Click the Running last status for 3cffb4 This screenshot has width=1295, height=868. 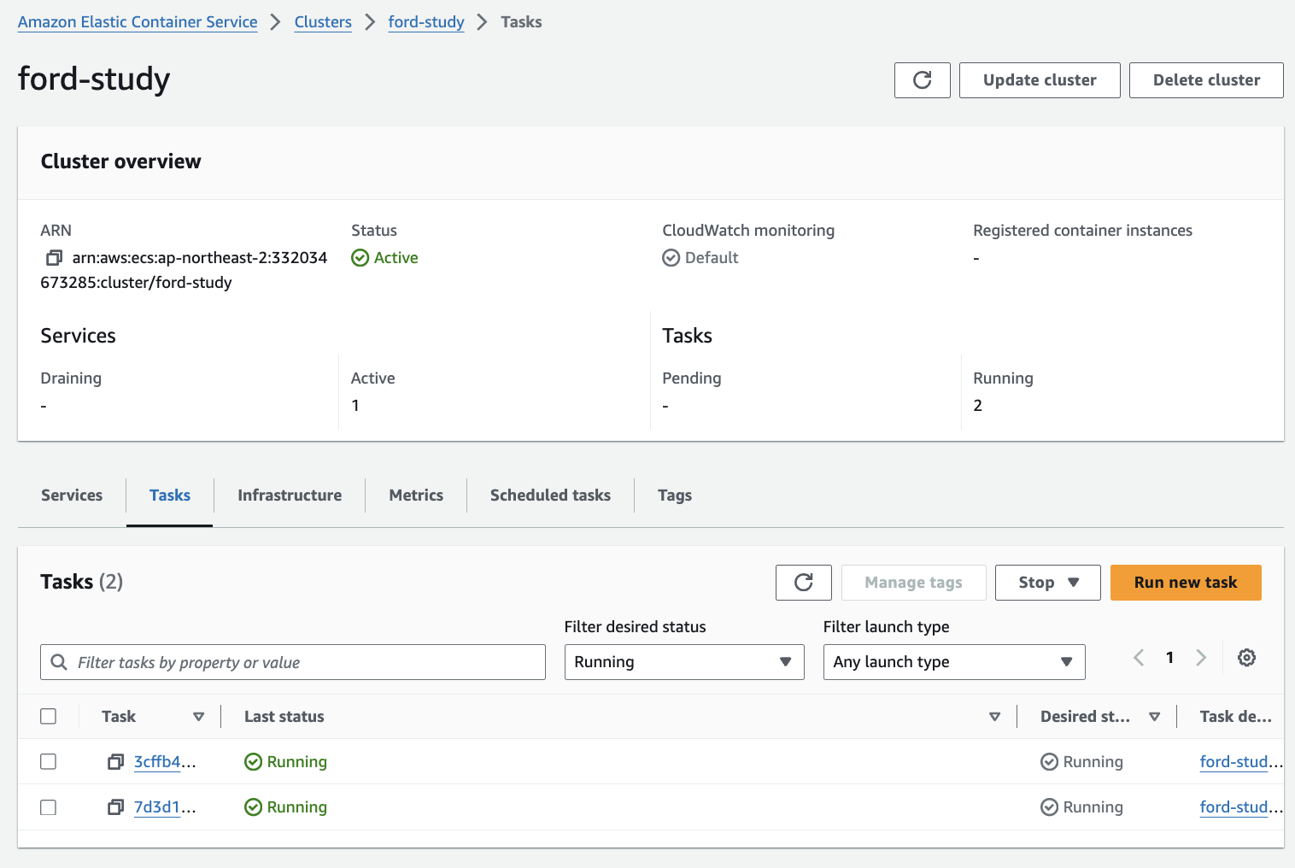point(296,762)
